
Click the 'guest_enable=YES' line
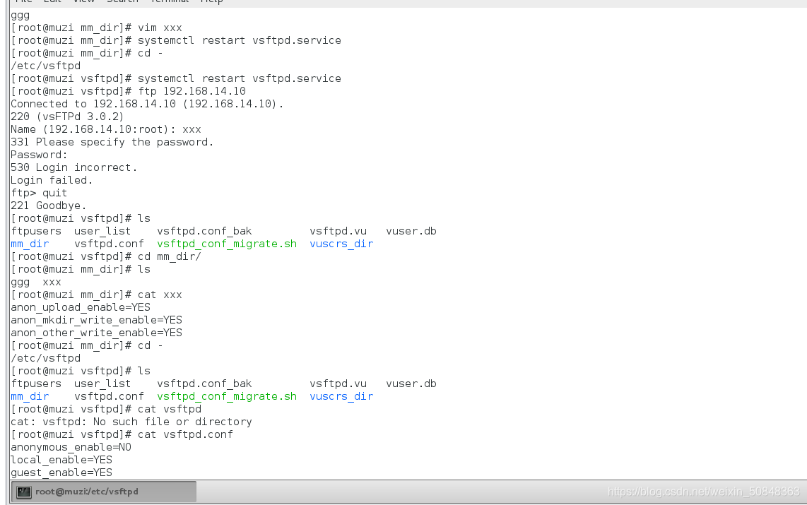(x=61, y=473)
